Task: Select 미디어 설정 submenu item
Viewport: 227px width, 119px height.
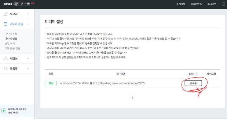Action: coord(11,39)
